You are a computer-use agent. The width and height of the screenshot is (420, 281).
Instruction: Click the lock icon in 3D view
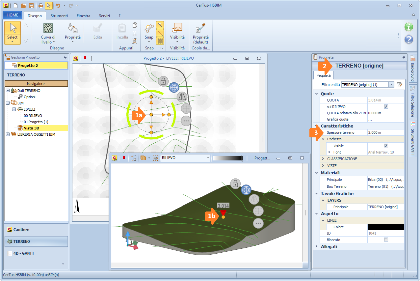(235, 184)
